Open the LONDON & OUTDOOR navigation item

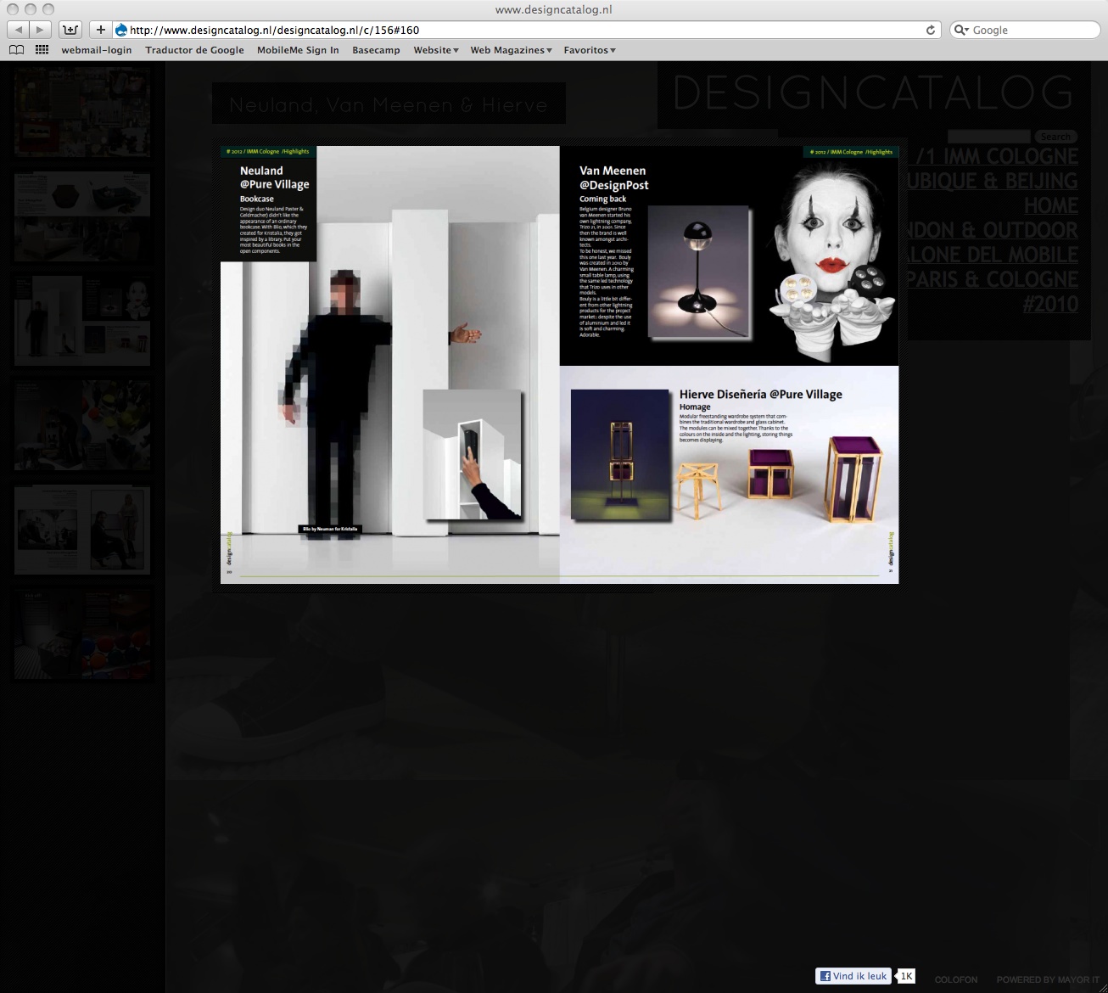[x=993, y=231]
